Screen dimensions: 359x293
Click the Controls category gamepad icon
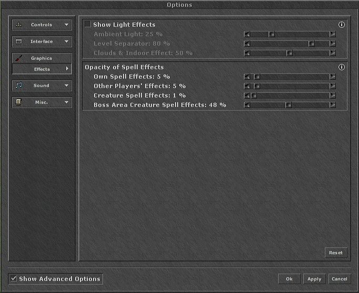[x=19, y=25]
